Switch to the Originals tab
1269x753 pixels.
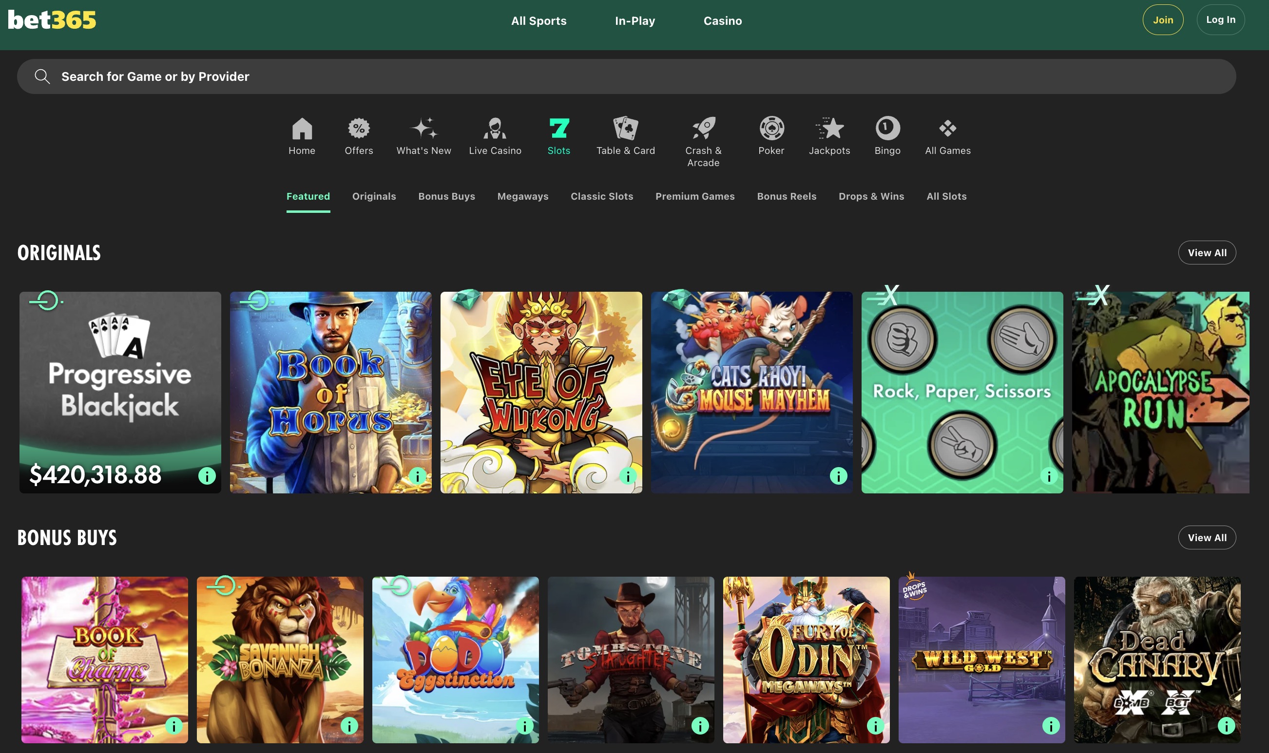(x=374, y=196)
